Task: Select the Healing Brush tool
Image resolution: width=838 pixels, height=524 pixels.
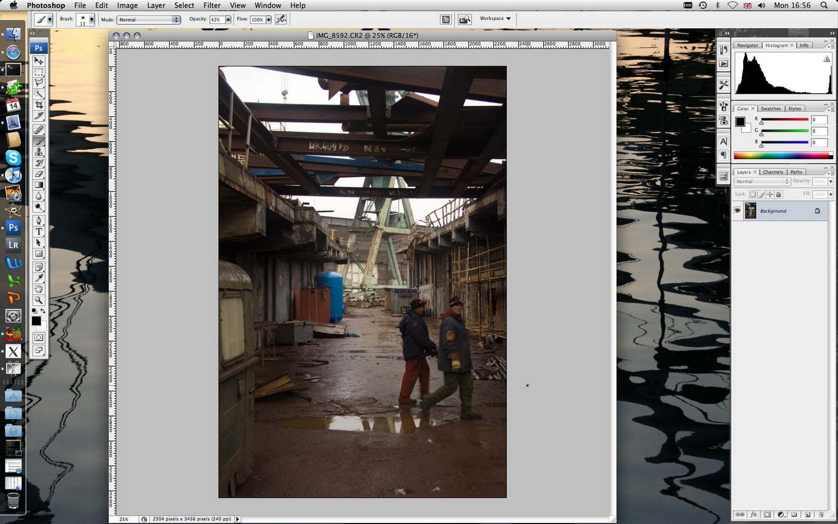Action: coord(39,130)
